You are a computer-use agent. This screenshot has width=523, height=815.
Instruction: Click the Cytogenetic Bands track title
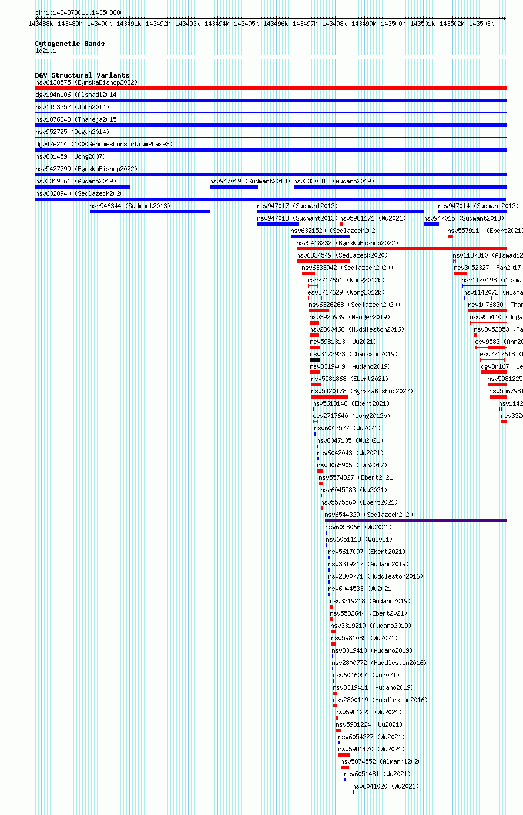[x=70, y=44]
